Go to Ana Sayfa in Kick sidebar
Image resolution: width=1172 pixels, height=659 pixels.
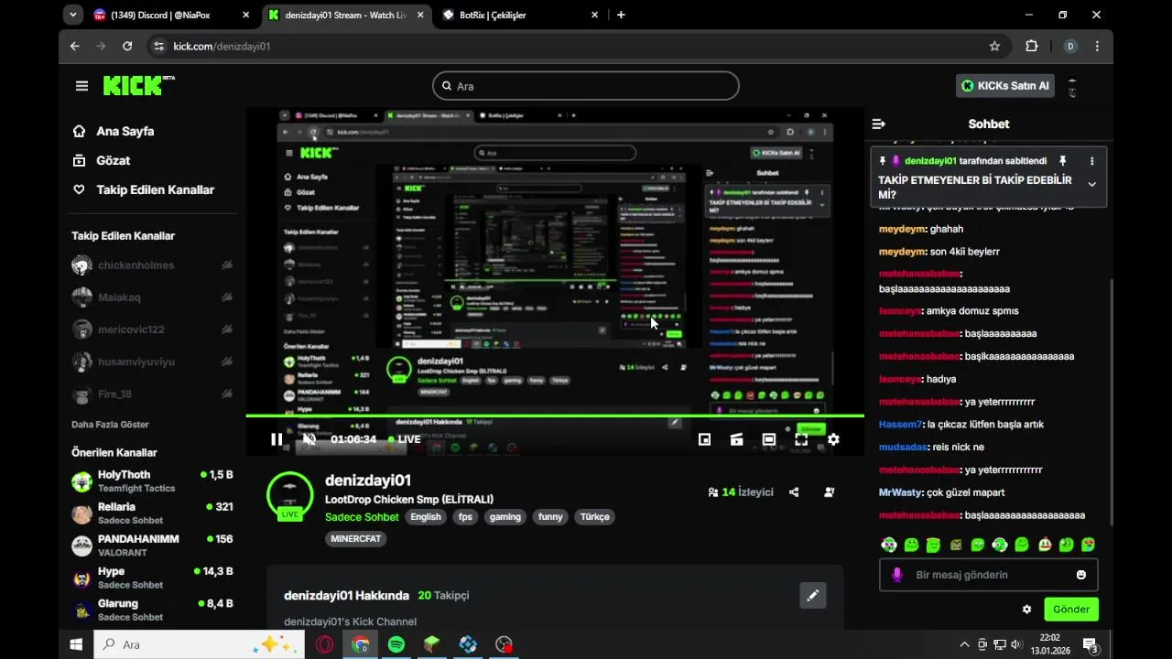click(x=125, y=131)
